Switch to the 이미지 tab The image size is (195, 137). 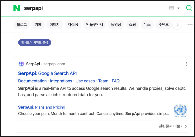[x=55, y=24]
